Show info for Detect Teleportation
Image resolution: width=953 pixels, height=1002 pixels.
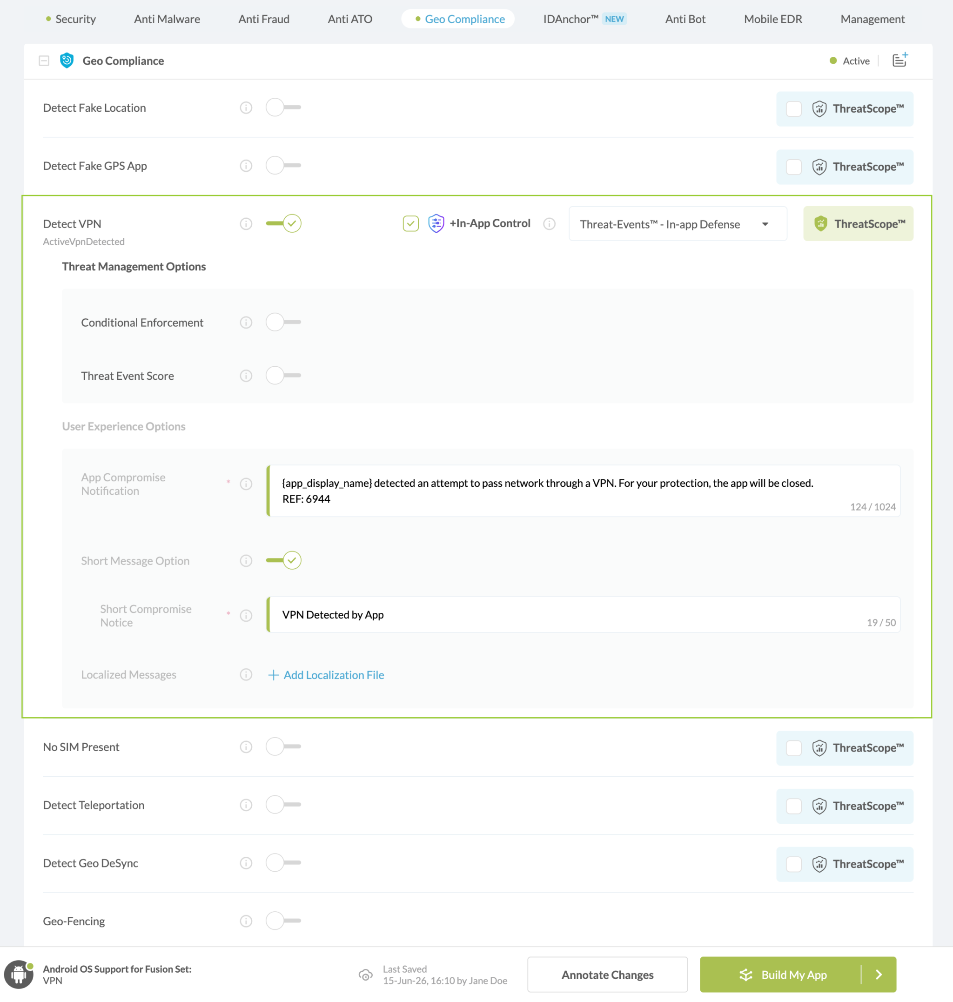click(246, 805)
